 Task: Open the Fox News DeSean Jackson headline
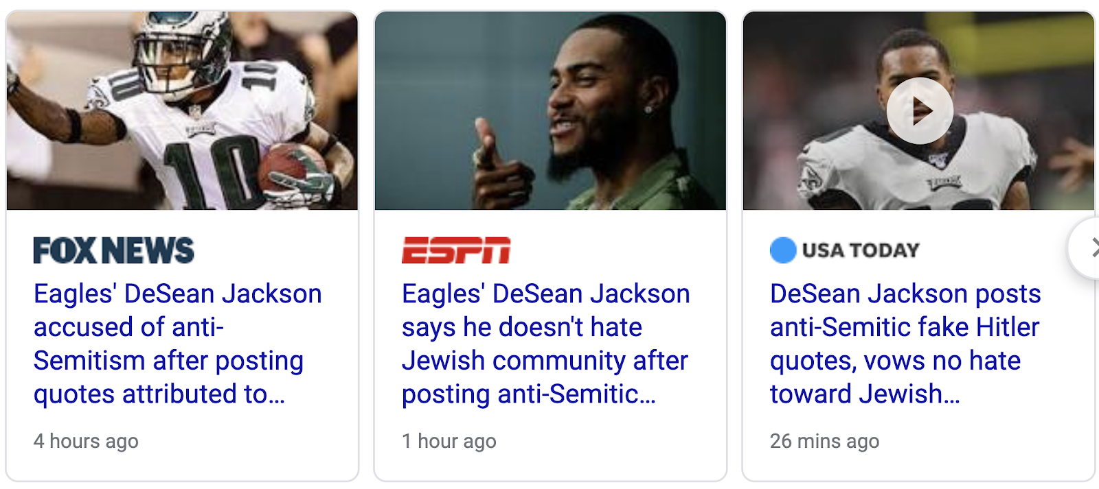(x=178, y=344)
